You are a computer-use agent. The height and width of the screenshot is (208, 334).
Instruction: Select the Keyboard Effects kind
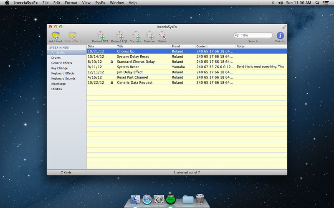point(66,73)
